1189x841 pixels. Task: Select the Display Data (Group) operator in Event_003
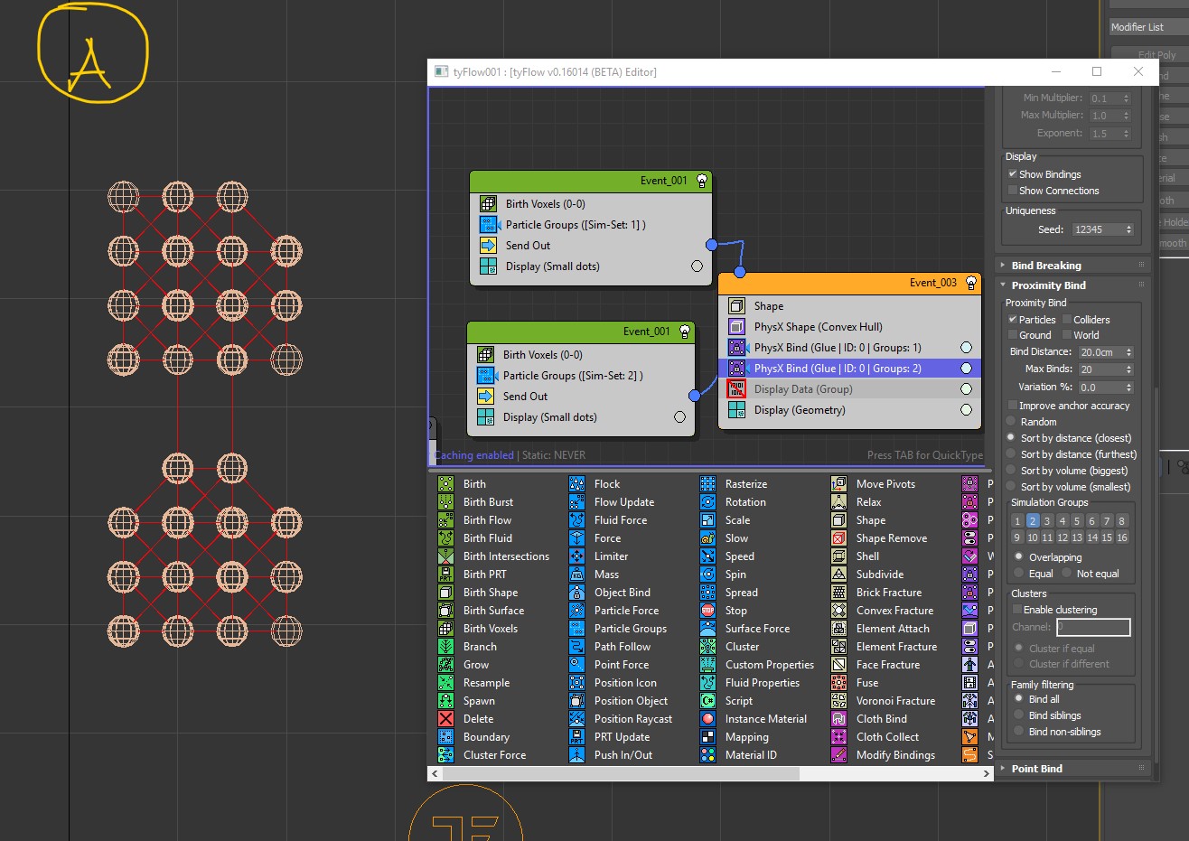point(849,389)
